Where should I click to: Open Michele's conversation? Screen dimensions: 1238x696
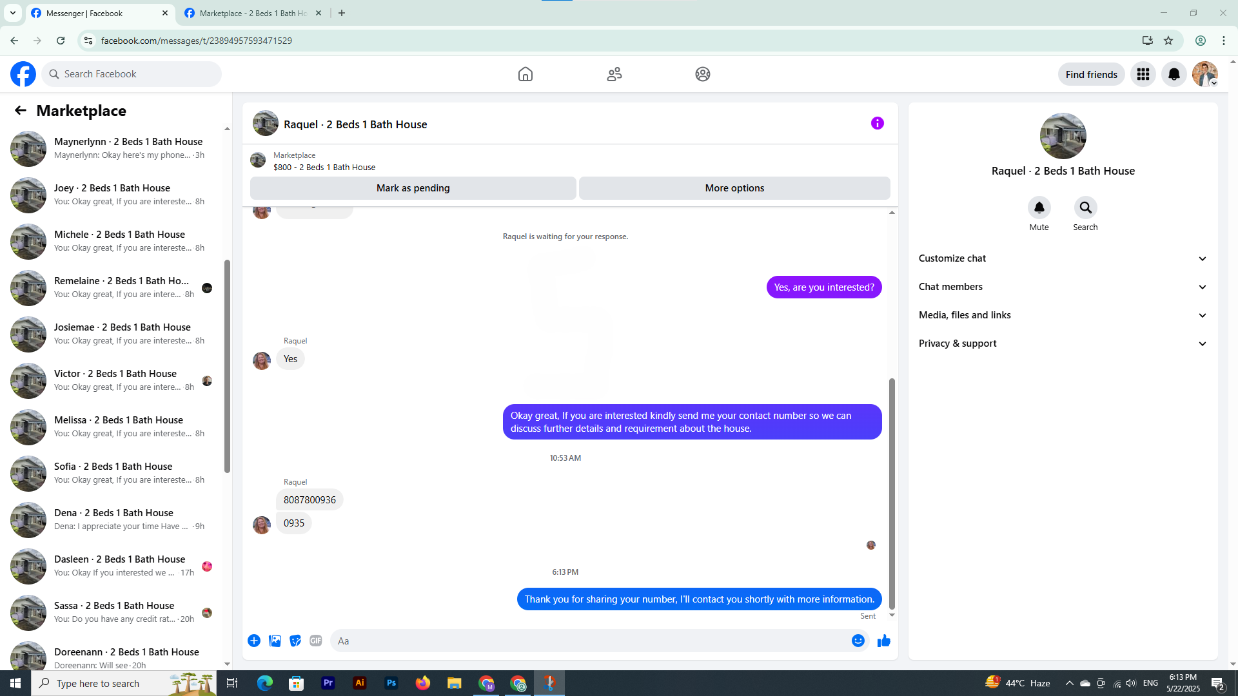115,241
